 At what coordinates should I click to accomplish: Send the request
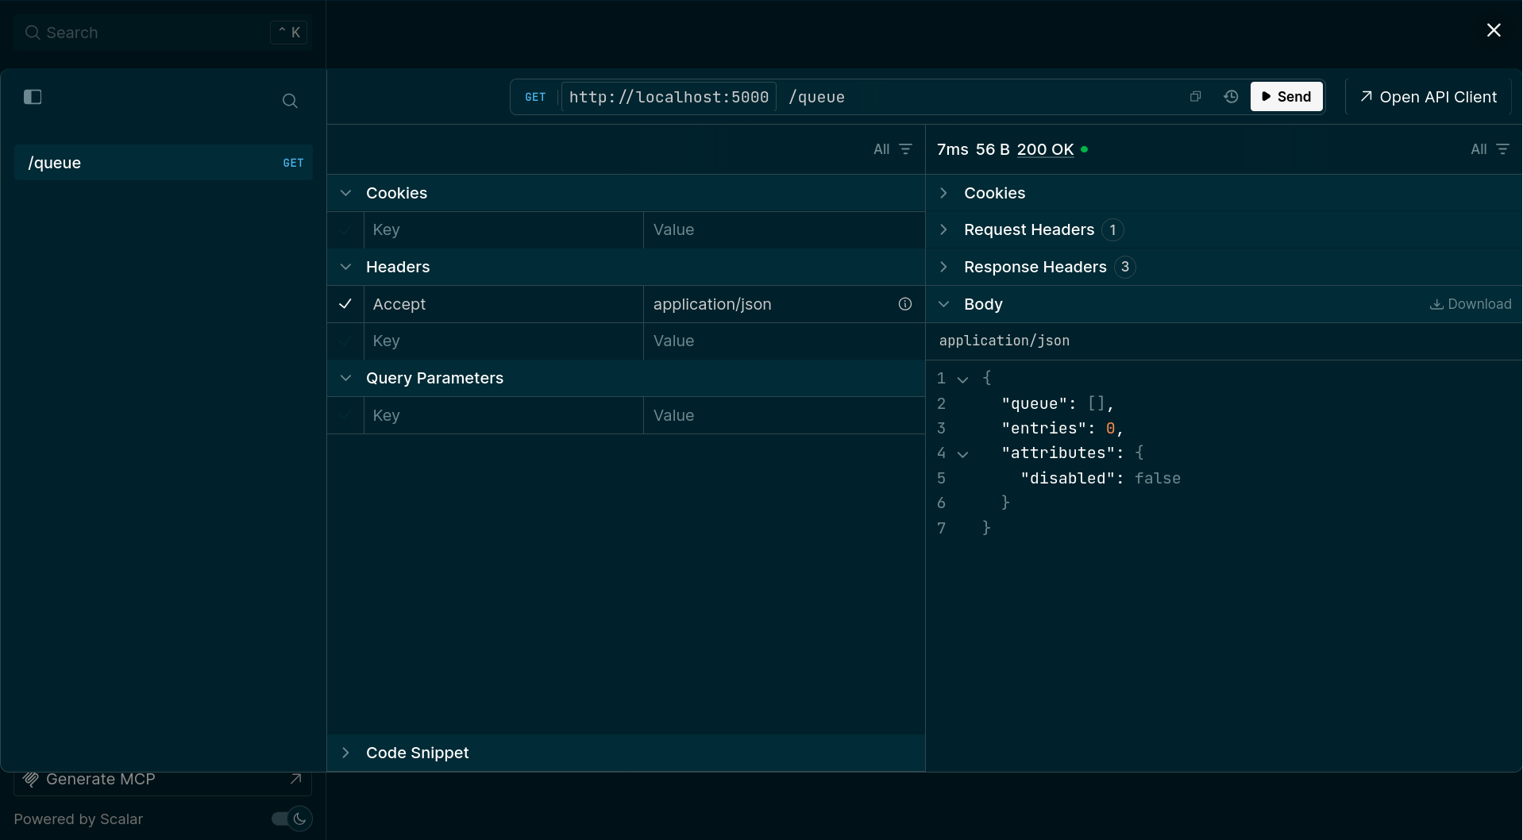pyautogui.click(x=1286, y=97)
